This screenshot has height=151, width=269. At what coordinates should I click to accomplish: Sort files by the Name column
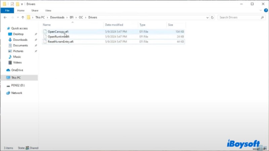(x=47, y=25)
